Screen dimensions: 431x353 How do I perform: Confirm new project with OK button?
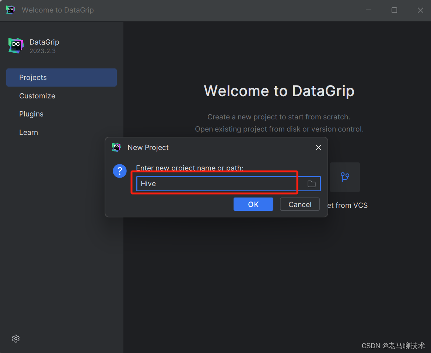pyautogui.click(x=253, y=204)
